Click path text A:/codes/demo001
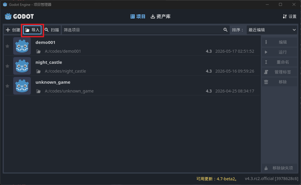Image resolution: width=301 pixels, height=185 pixels. tap(63, 51)
